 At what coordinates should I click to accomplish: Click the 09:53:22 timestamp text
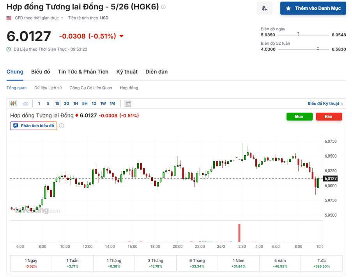[x=79, y=49]
